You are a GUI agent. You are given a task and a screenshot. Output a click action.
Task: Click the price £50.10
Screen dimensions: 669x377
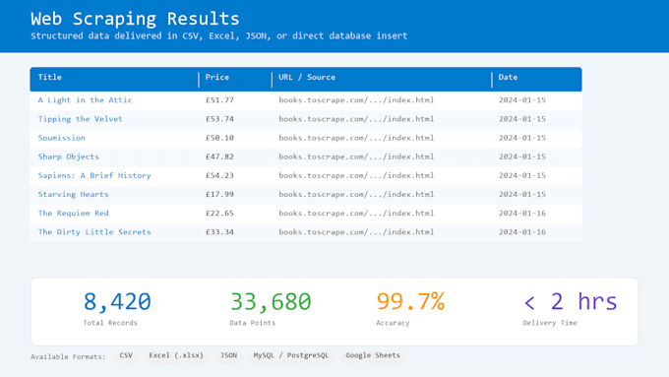point(219,138)
